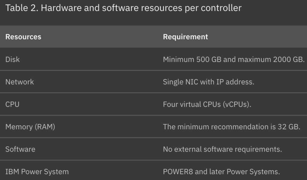The width and height of the screenshot is (307, 180).
Task: Click the Network row label
Action: (x=19, y=82)
